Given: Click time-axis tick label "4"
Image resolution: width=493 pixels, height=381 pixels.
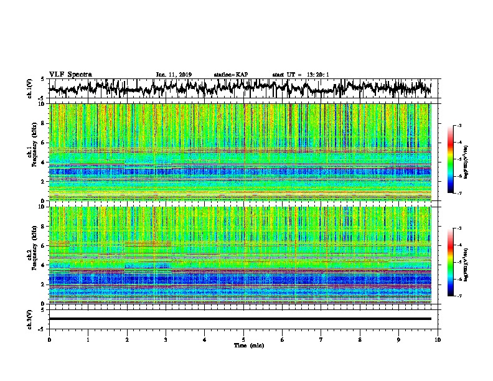Looking at the screenshot, I should tap(205, 340).
